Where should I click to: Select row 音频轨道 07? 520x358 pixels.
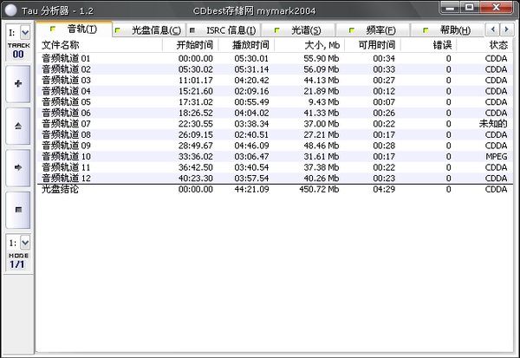pos(275,124)
